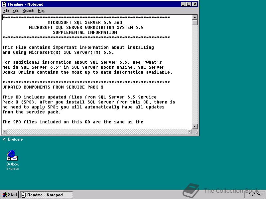266x199 pixels.
Task: Click the line 'MICROSOFT SQL SERVER WORKSTATION SYSTEM 6.5'
Action: [86, 28]
